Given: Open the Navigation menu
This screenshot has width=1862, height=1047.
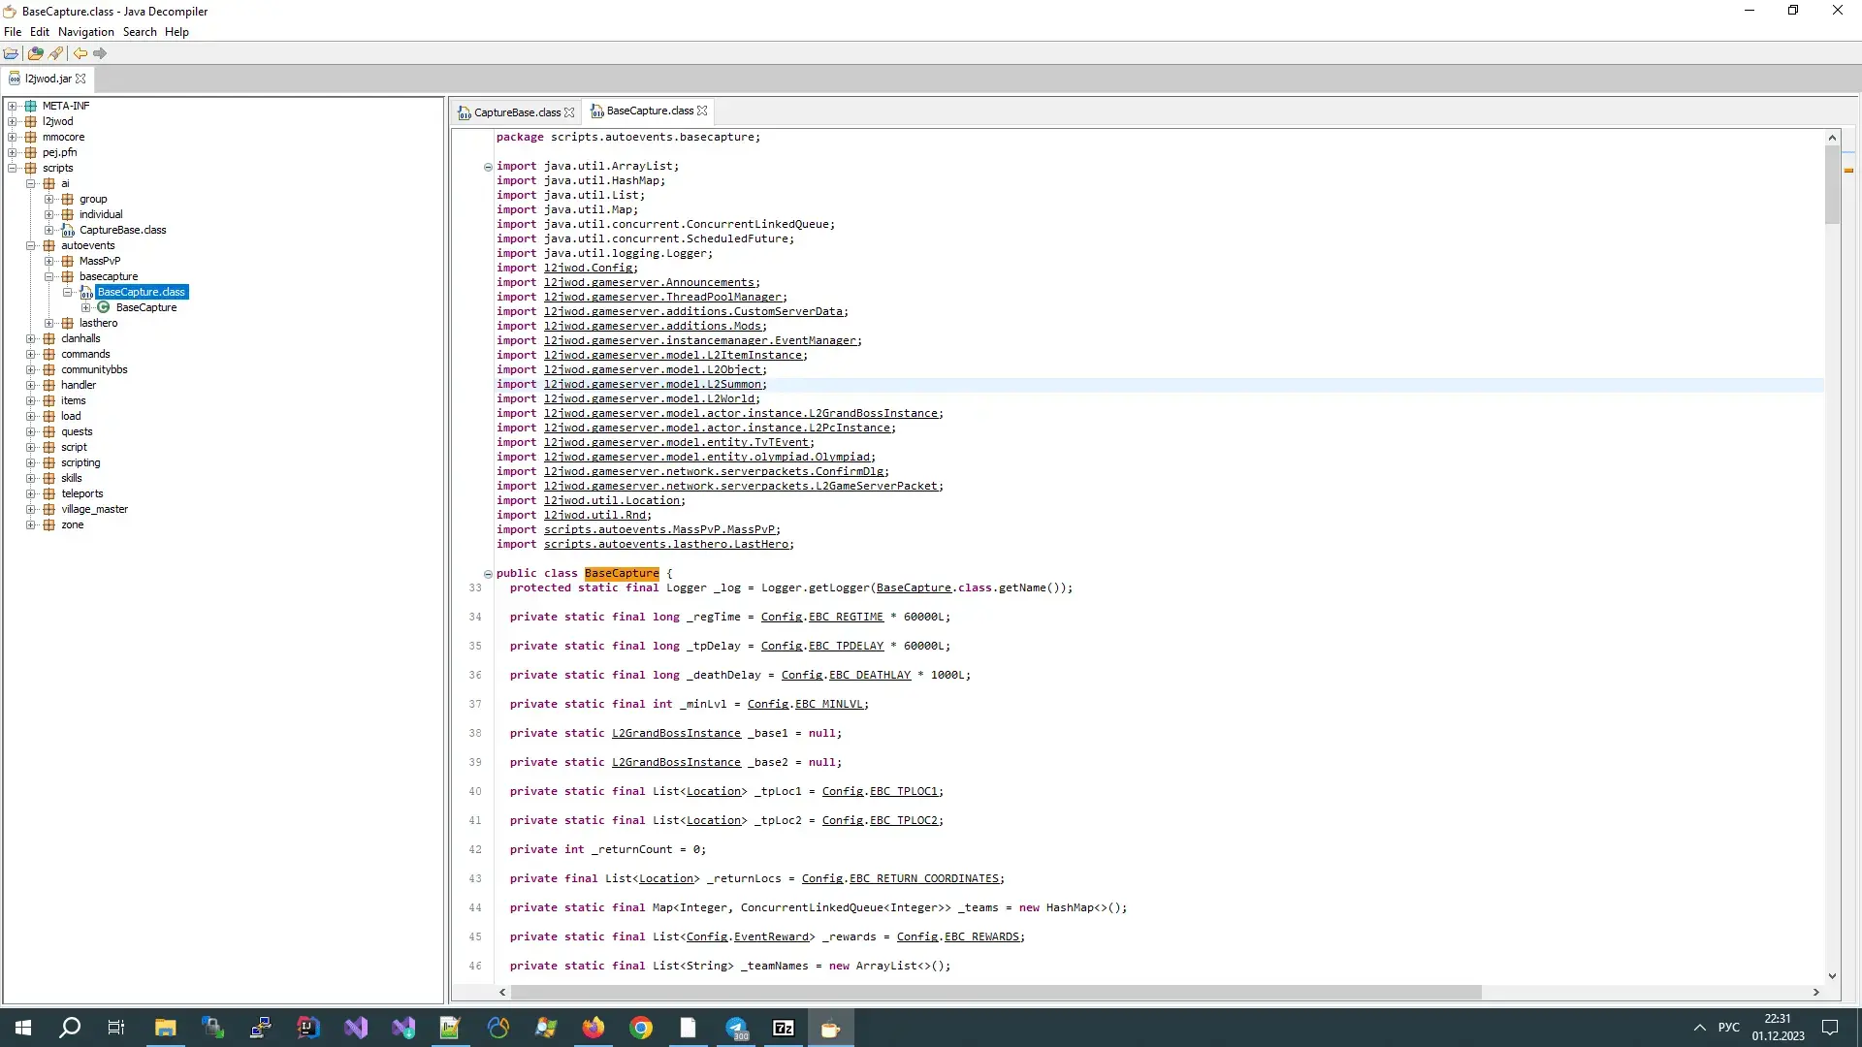Looking at the screenshot, I should point(86,32).
